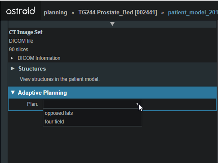Click the astroid logo
This screenshot has width=218, height=163.
click(20, 11)
